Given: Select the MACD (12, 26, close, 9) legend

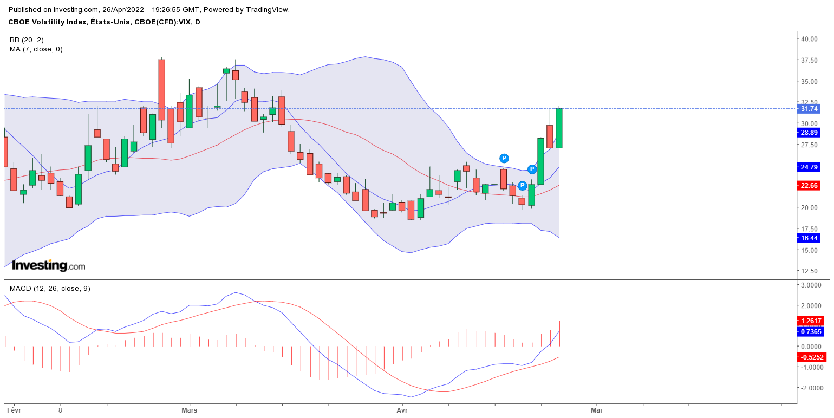Looking at the screenshot, I should tap(50, 288).
